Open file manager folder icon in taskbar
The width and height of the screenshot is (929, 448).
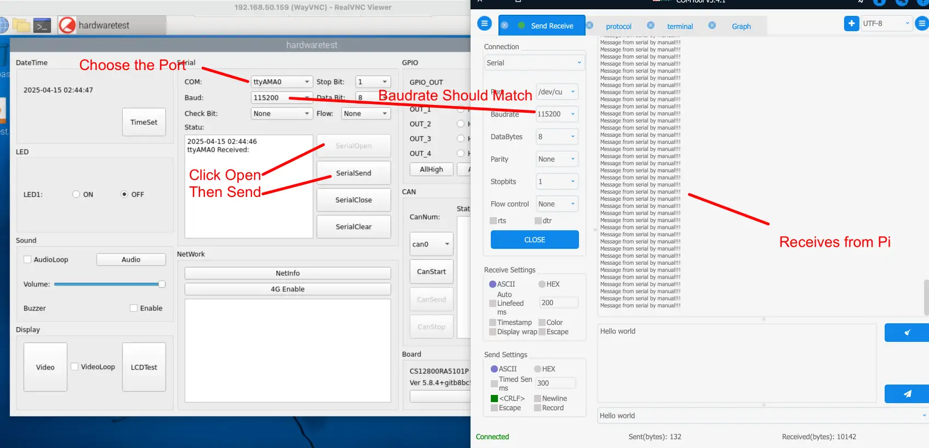pos(21,25)
